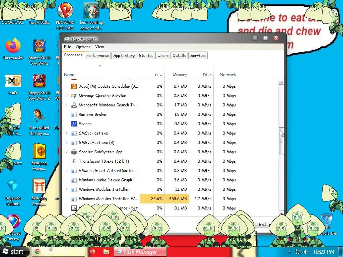The width and height of the screenshot is (343, 257).
Task: Open the View menu
Action: coord(99,47)
